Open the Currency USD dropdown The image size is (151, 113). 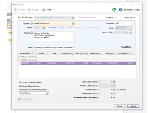[x=44, y=28]
